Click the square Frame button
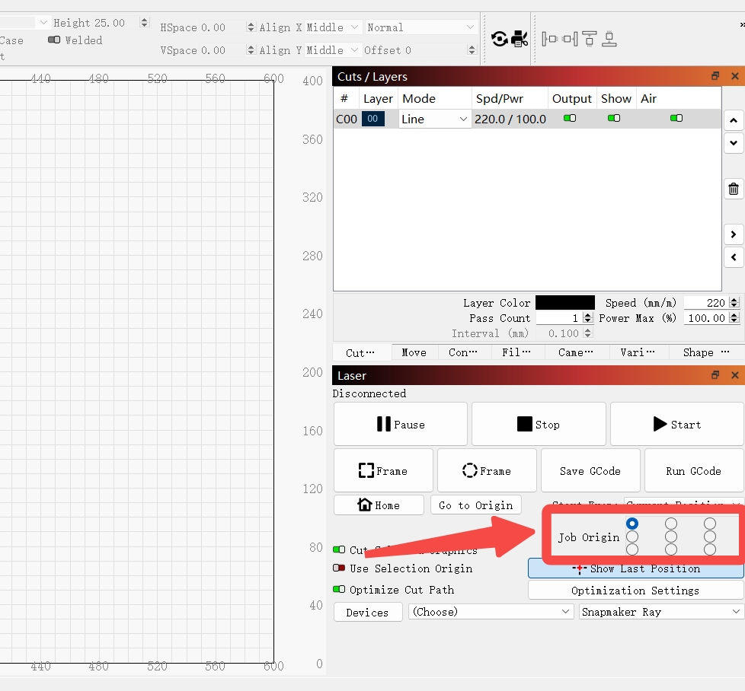The width and height of the screenshot is (745, 691). click(x=383, y=471)
